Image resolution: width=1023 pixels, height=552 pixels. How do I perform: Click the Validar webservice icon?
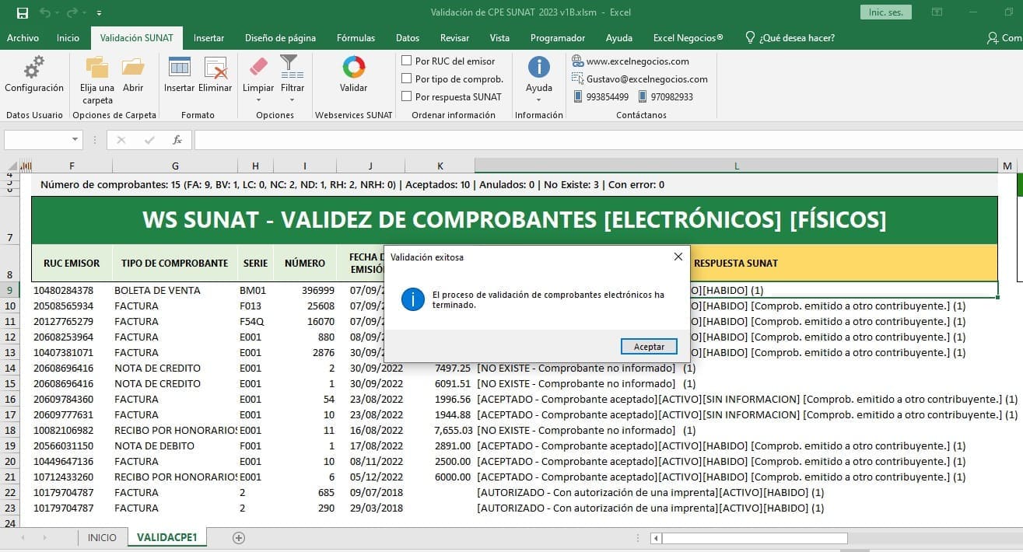(353, 76)
